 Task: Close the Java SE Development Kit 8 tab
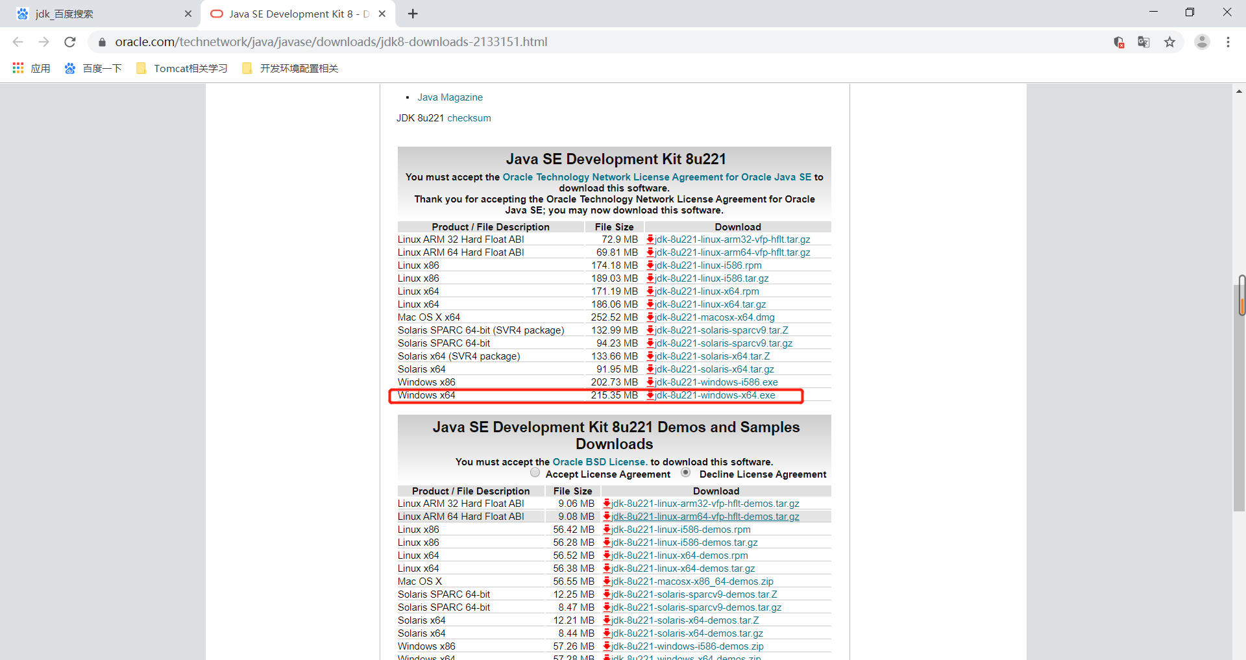pos(382,14)
